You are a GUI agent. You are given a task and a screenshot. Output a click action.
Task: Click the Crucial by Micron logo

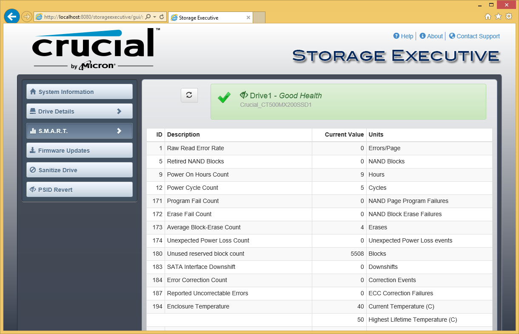(96, 49)
